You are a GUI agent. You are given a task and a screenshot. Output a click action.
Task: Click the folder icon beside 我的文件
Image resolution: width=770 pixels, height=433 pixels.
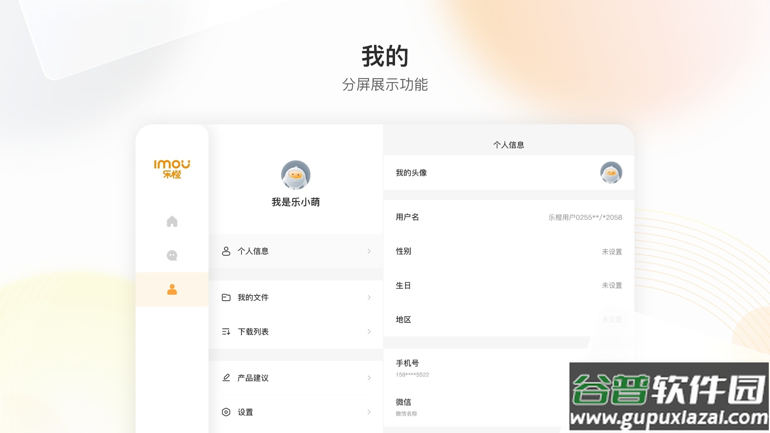pyautogui.click(x=226, y=297)
